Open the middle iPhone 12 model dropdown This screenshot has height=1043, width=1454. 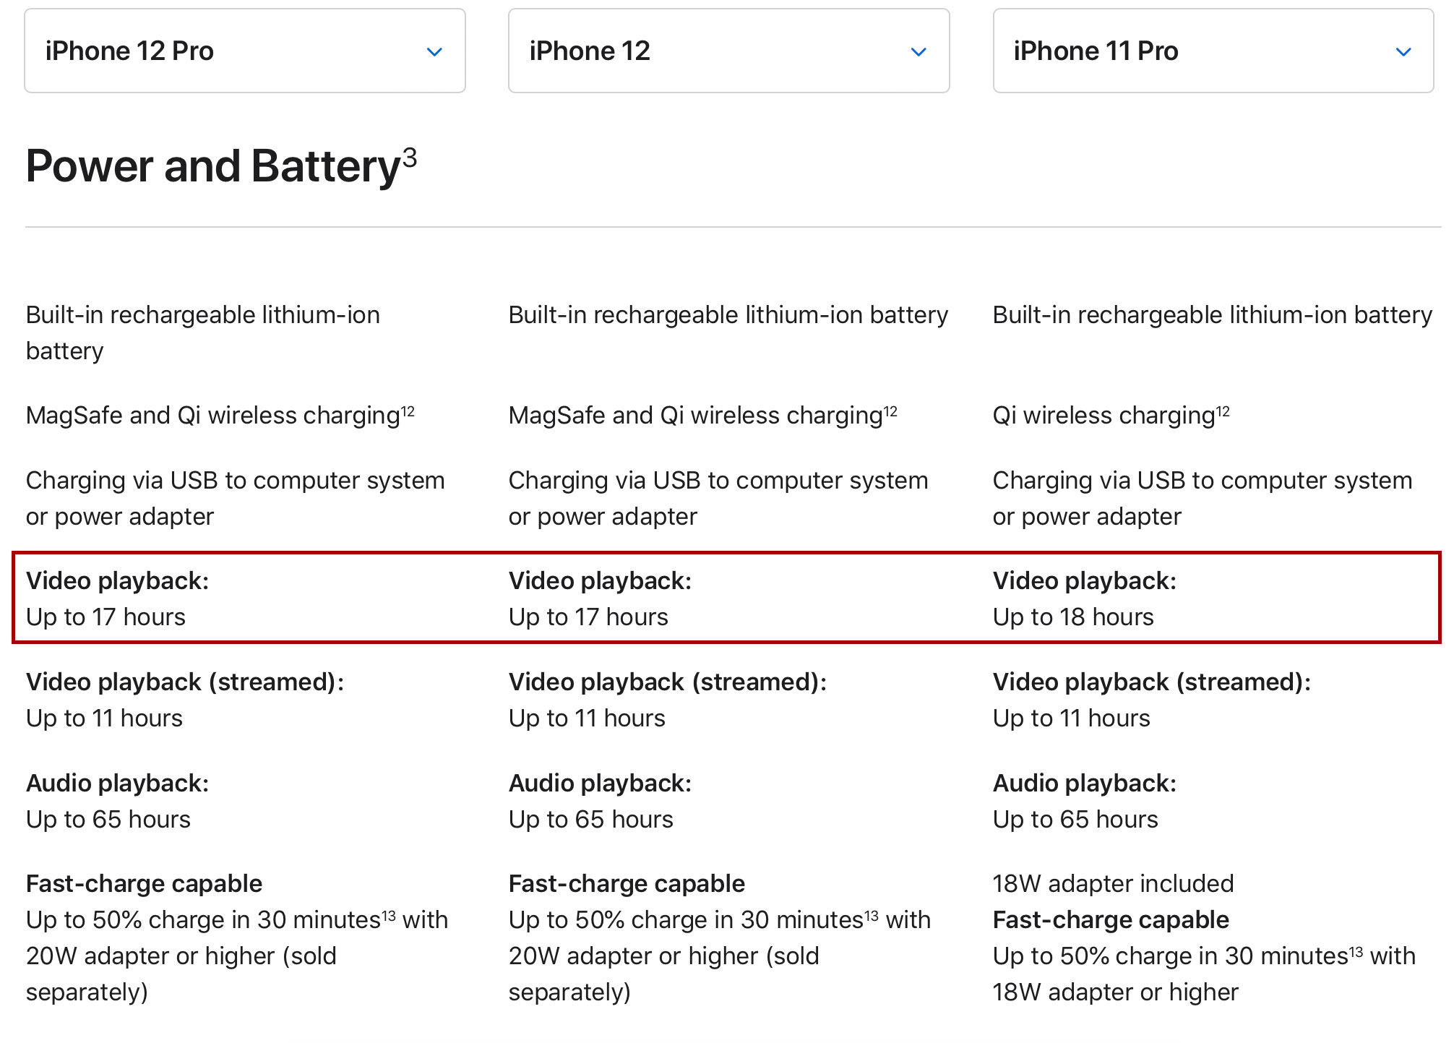click(x=728, y=51)
